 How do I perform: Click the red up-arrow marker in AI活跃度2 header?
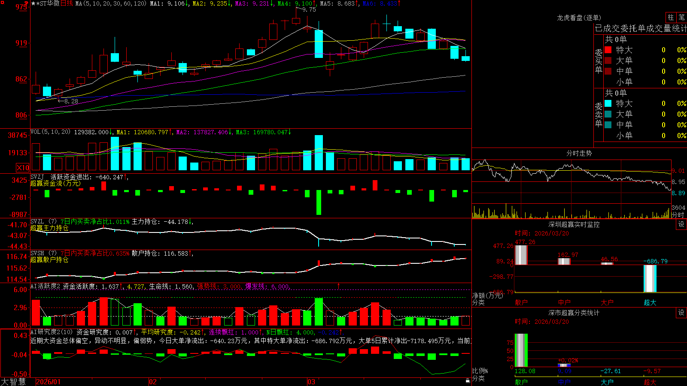(339, 286)
